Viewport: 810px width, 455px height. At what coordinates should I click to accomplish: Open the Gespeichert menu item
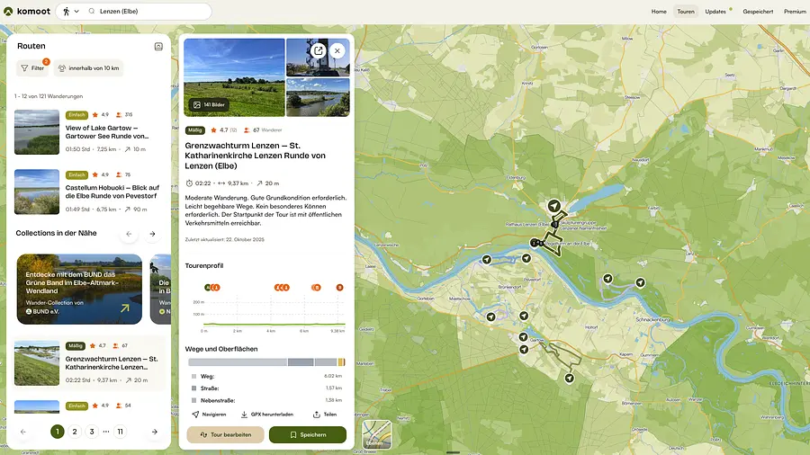pyautogui.click(x=758, y=12)
